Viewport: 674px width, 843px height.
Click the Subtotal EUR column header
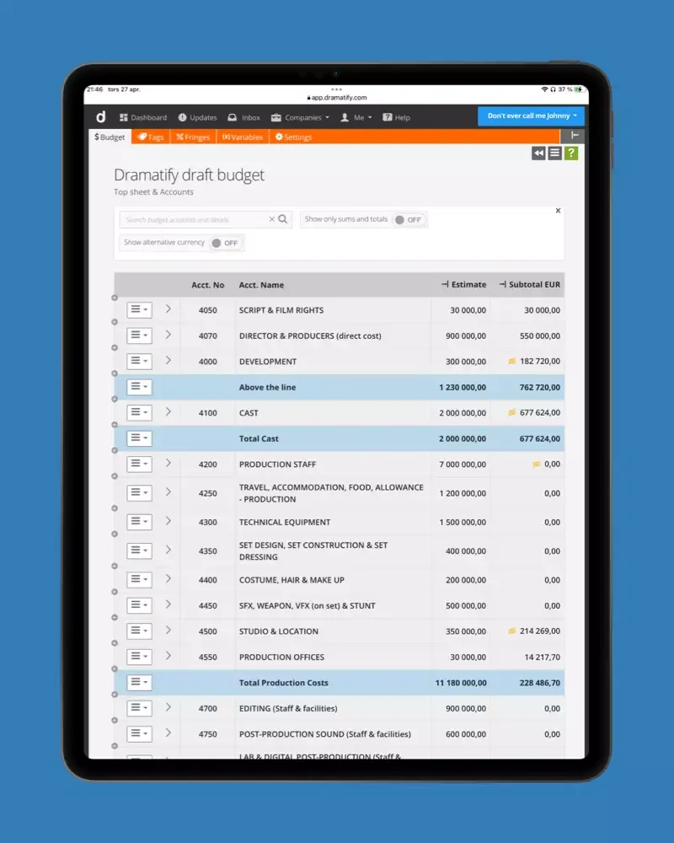pyautogui.click(x=529, y=284)
